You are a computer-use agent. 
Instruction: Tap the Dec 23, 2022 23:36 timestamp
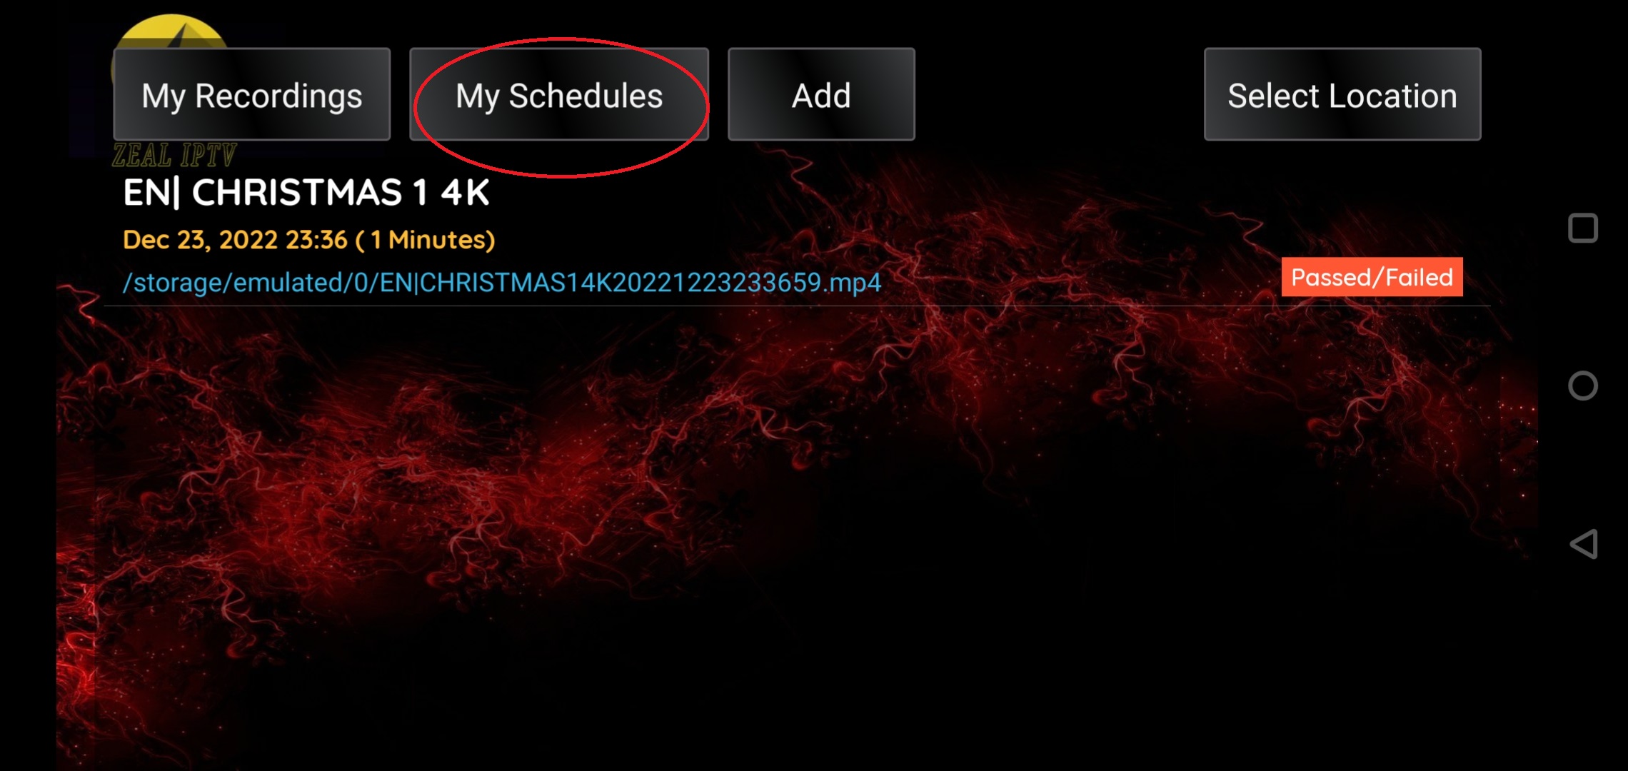(235, 239)
